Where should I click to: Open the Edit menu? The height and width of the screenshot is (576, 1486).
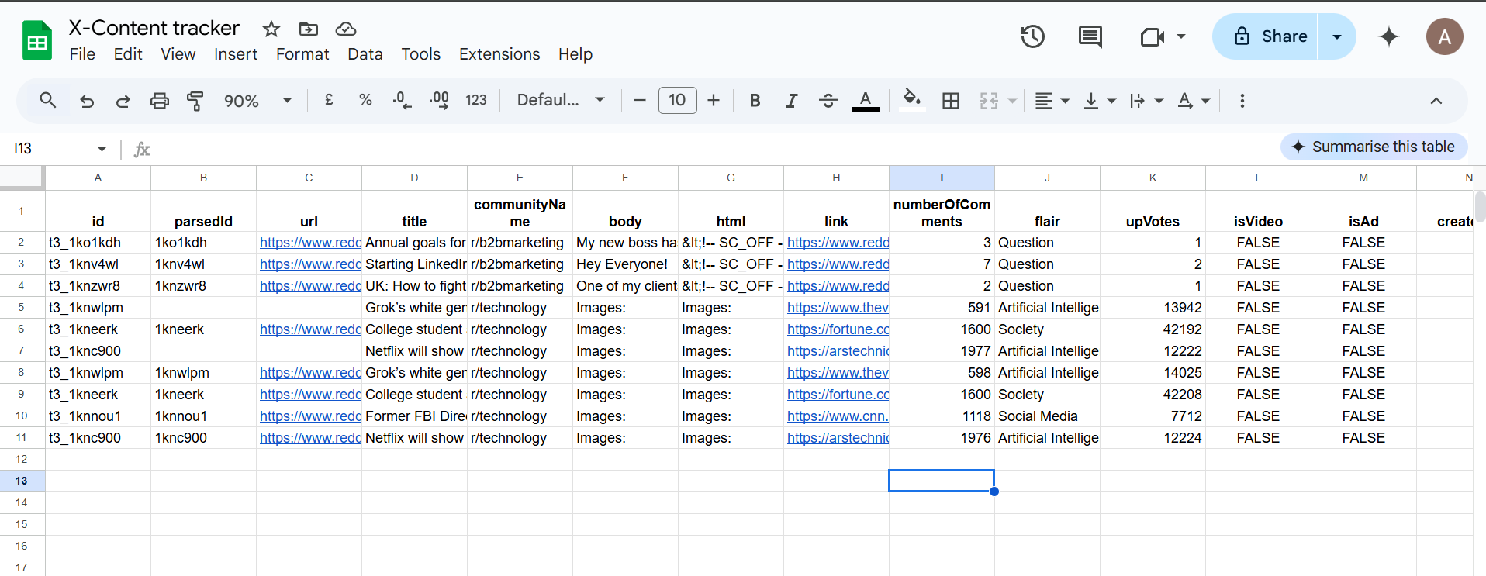click(128, 54)
